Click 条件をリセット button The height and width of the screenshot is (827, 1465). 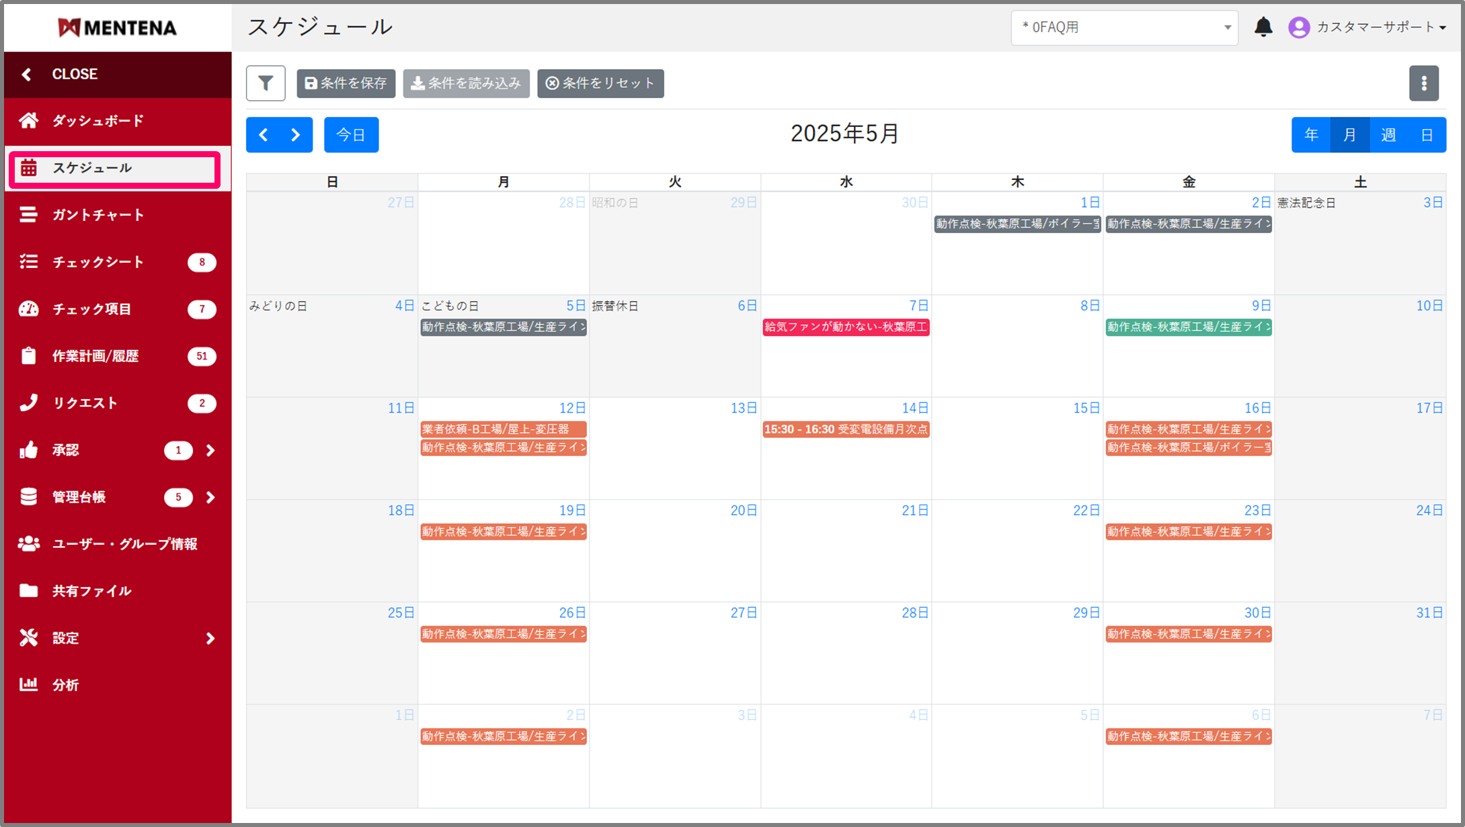(600, 83)
